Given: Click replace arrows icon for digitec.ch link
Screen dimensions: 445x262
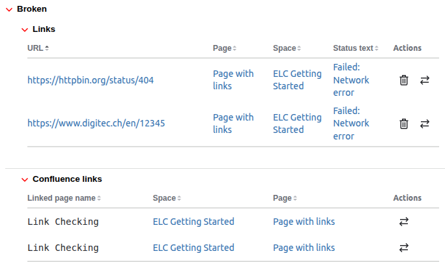Looking at the screenshot, I should point(425,123).
